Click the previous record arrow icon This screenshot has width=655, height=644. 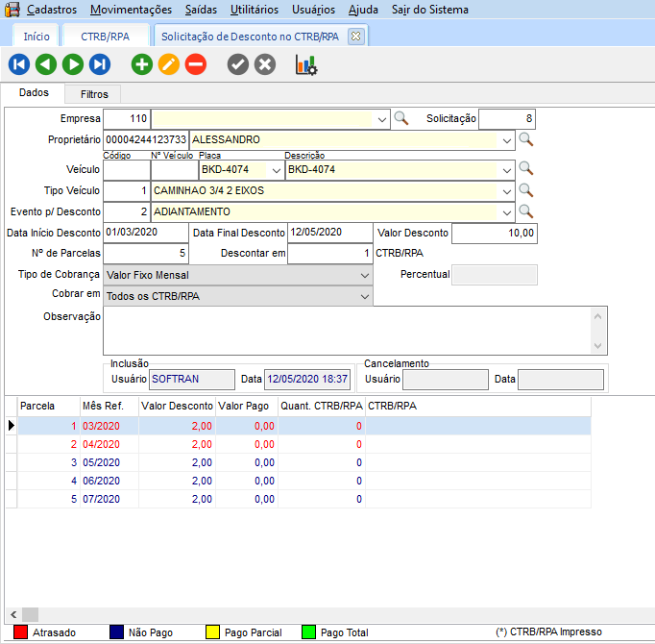[x=45, y=64]
